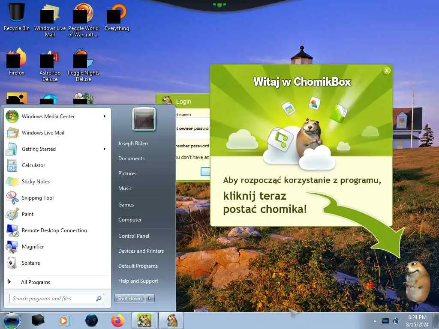Open Joseph Biden user folder link

coord(133,143)
